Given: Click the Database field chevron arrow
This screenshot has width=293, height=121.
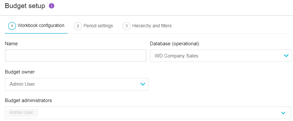Looking at the screenshot, I should [x=286, y=56].
